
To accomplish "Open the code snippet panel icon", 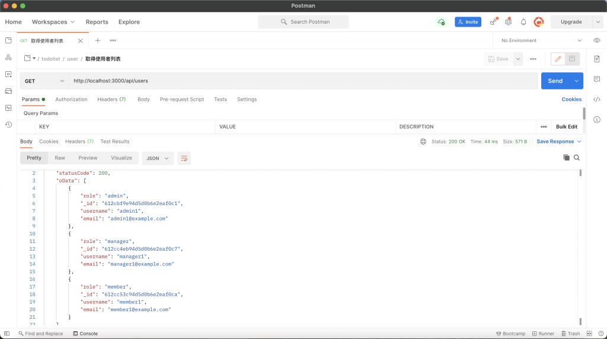I will click(x=596, y=100).
